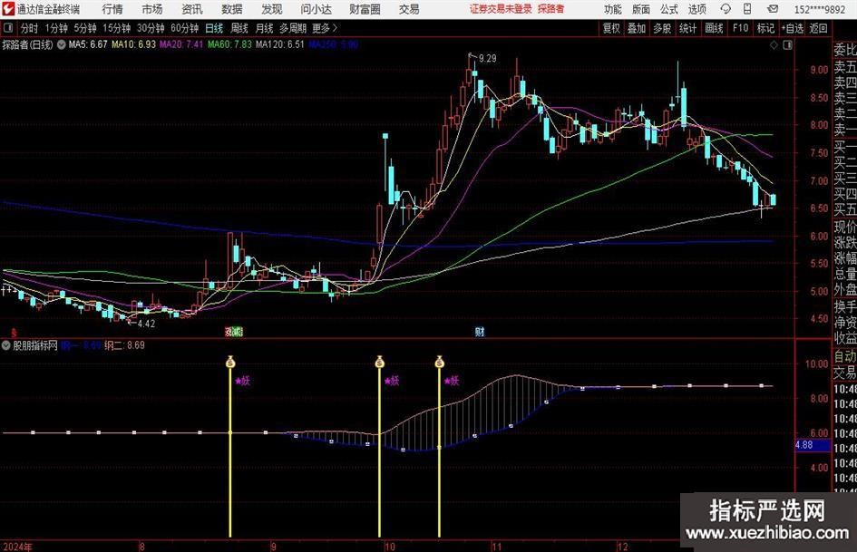Click the third money bag signal marker

click(440, 362)
